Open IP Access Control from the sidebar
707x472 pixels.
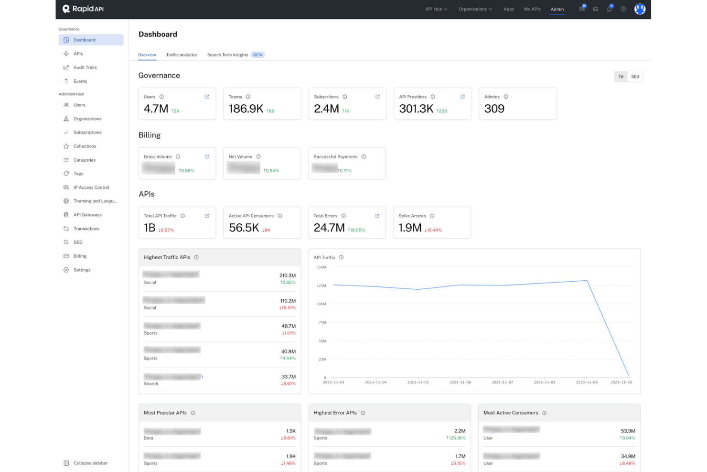click(x=91, y=187)
